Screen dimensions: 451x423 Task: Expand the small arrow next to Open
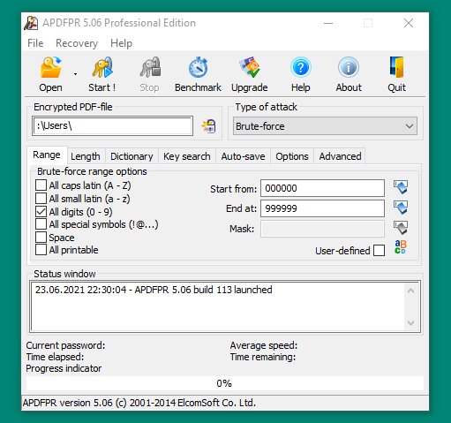pyautogui.click(x=75, y=74)
